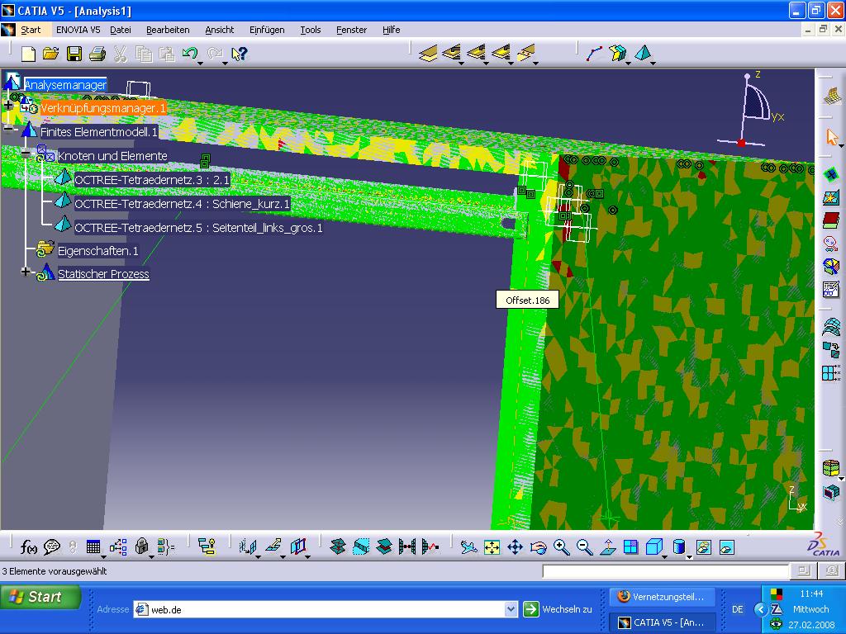Open the tetrahedron mesh icon's dropdown arrow
The height and width of the screenshot is (634, 846).
(653, 63)
